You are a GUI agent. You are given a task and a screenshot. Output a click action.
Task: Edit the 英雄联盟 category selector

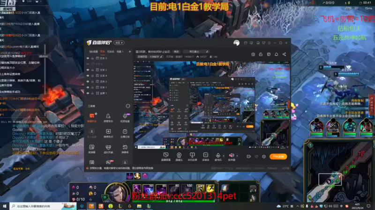150,57
